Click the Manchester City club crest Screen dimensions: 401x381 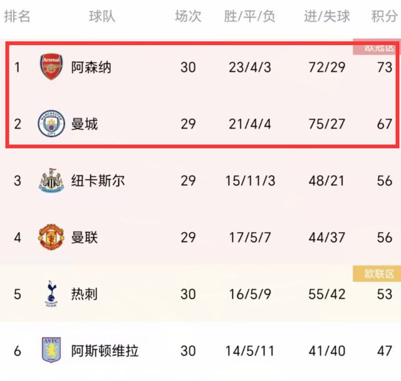tap(51, 123)
